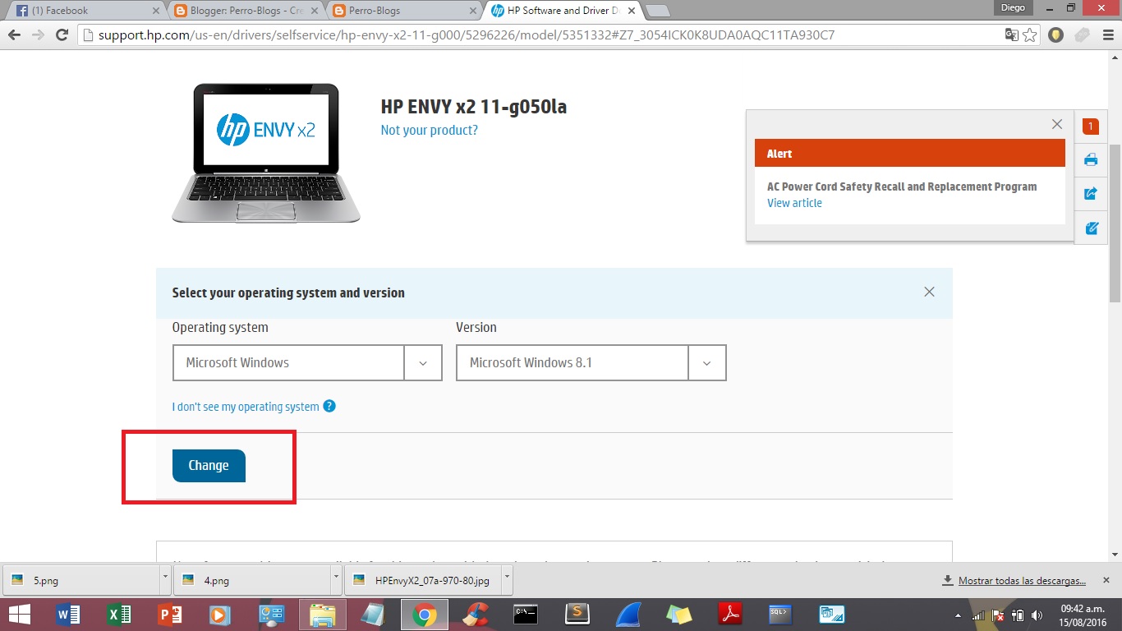Reload the HP support page
The width and height of the screenshot is (1122, 631).
coord(62,35)
